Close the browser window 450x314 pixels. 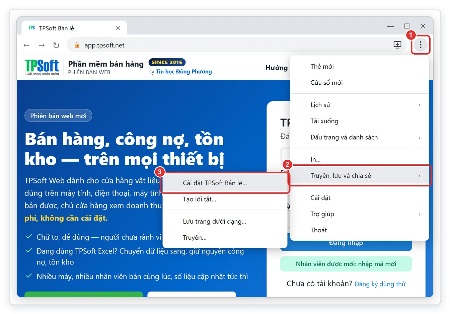423,26
